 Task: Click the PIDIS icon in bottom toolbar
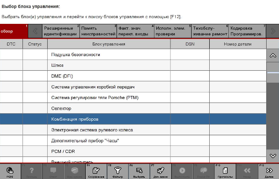coord(10,171)
